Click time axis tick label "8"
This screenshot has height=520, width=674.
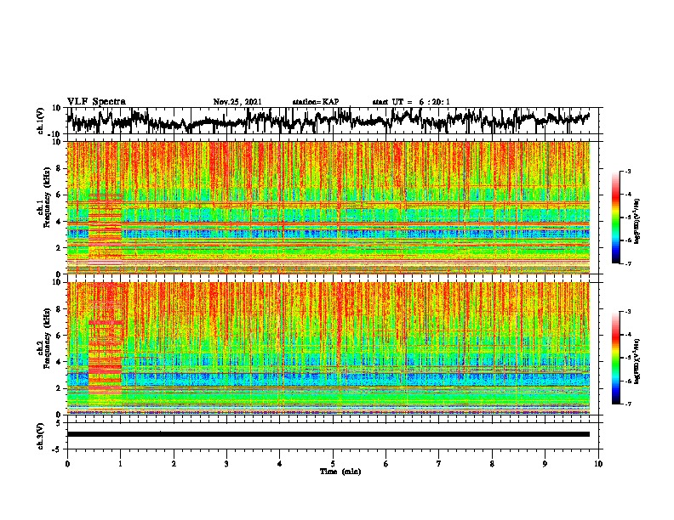pos(492,464)
